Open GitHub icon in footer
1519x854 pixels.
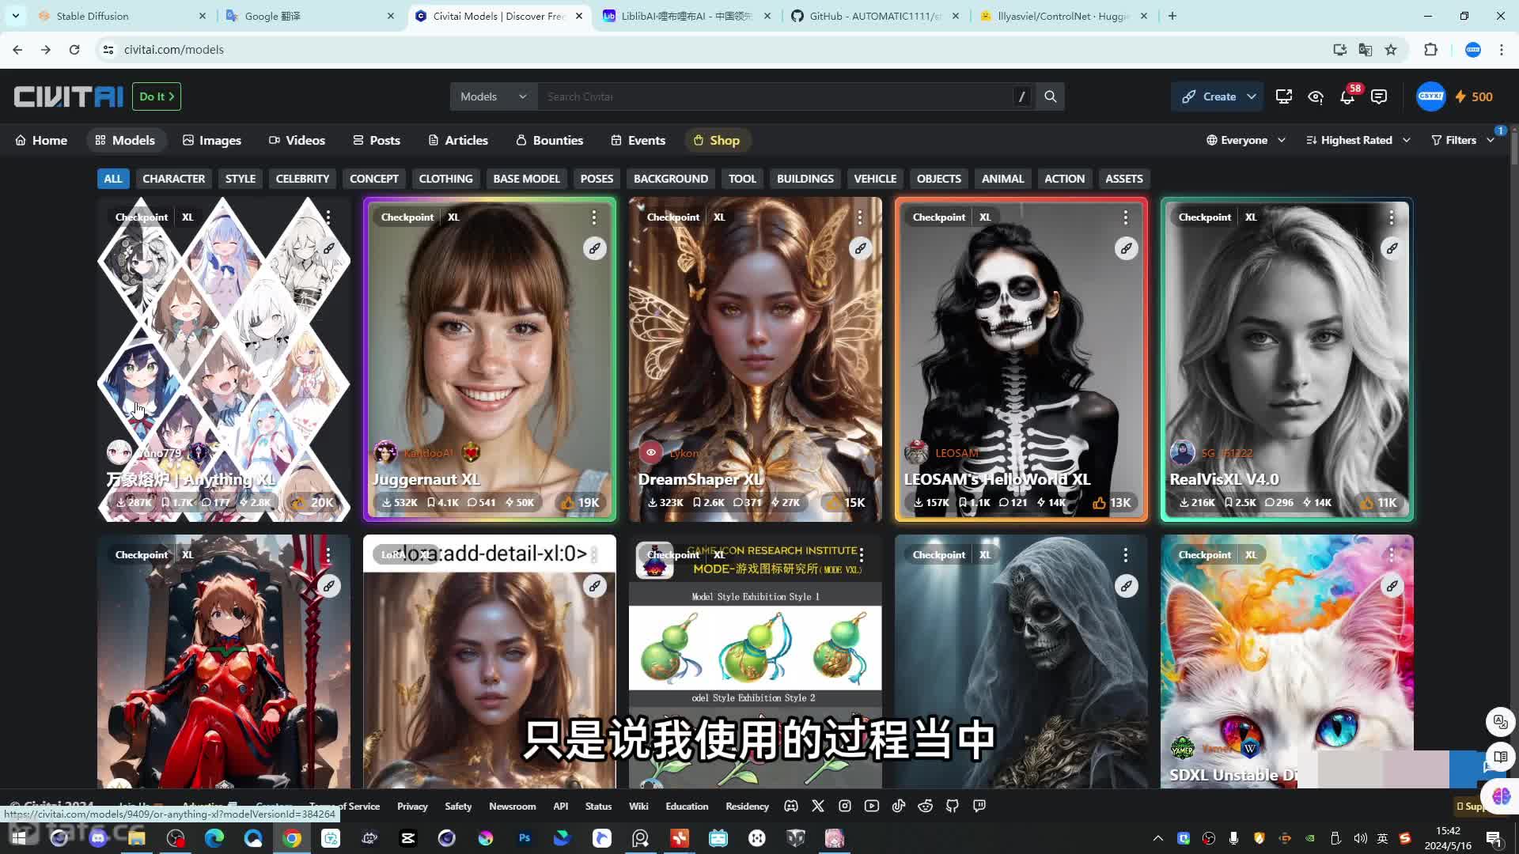pos(953,806)
